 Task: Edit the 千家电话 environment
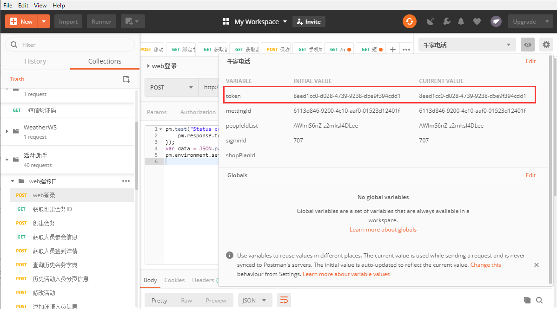[530, 61]
